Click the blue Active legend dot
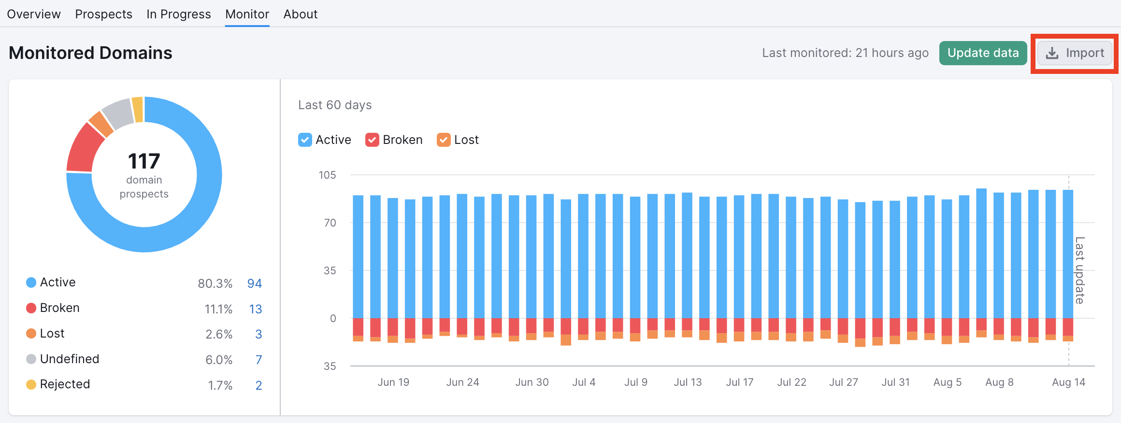The width and height of the screenshot is (1121, 423). click(31, 282)
